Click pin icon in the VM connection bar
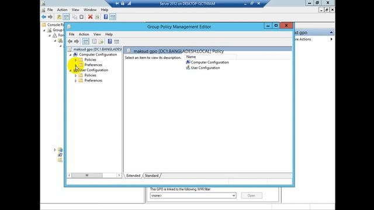The image size is (374, 210). tap(117, 3)
